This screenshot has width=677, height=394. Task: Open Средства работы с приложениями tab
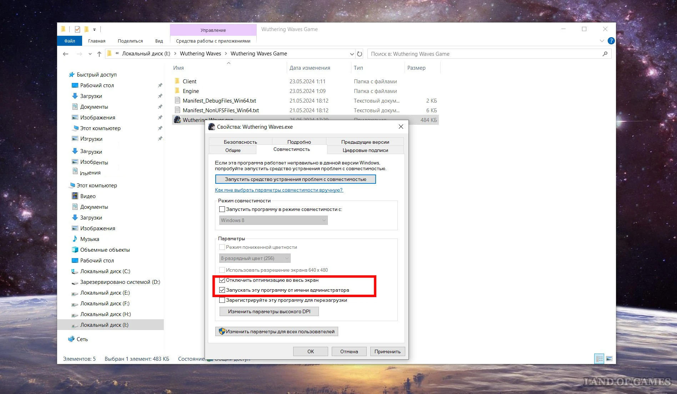tap(213, 41)
